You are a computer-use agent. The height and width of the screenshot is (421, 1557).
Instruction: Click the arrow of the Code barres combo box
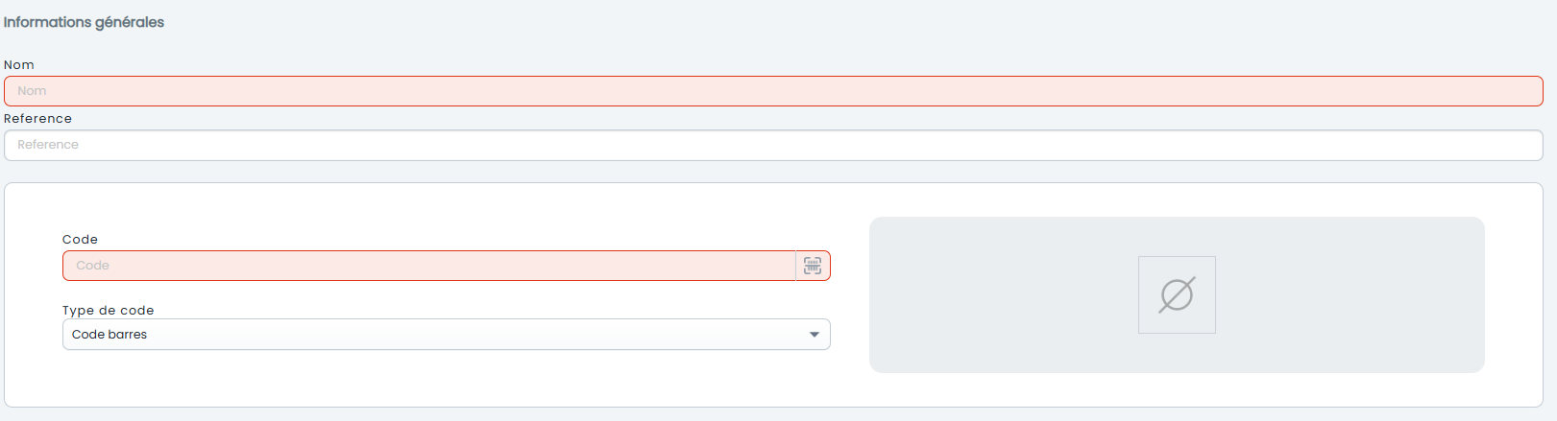coord(815,335)
